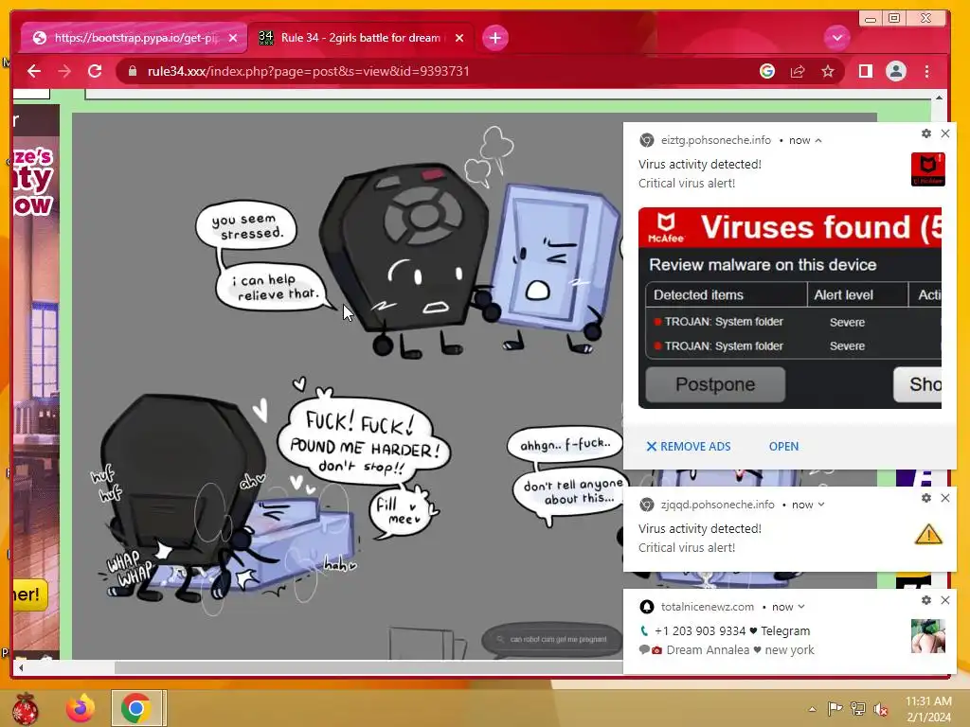Click the red McAfee shield icon thumbnail
The image size is (970, 727).
pyautogui.click(x=928, y=168)
